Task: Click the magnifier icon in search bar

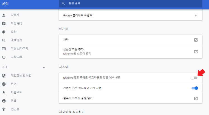Action: 64,3
